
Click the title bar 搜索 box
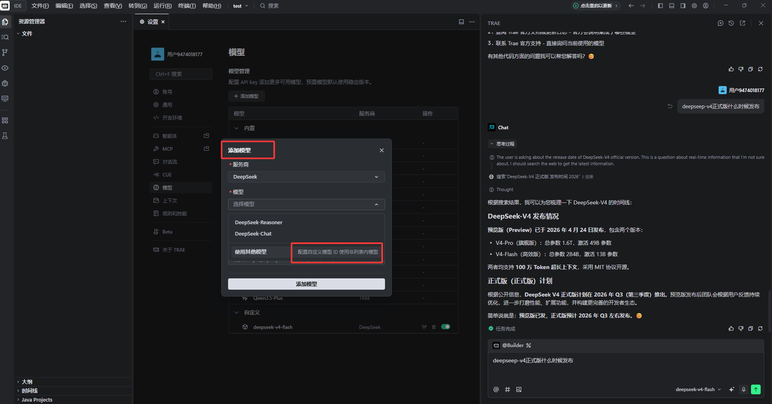(269, 6)
